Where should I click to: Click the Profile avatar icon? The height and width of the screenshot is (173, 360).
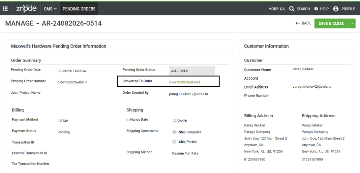336,9
